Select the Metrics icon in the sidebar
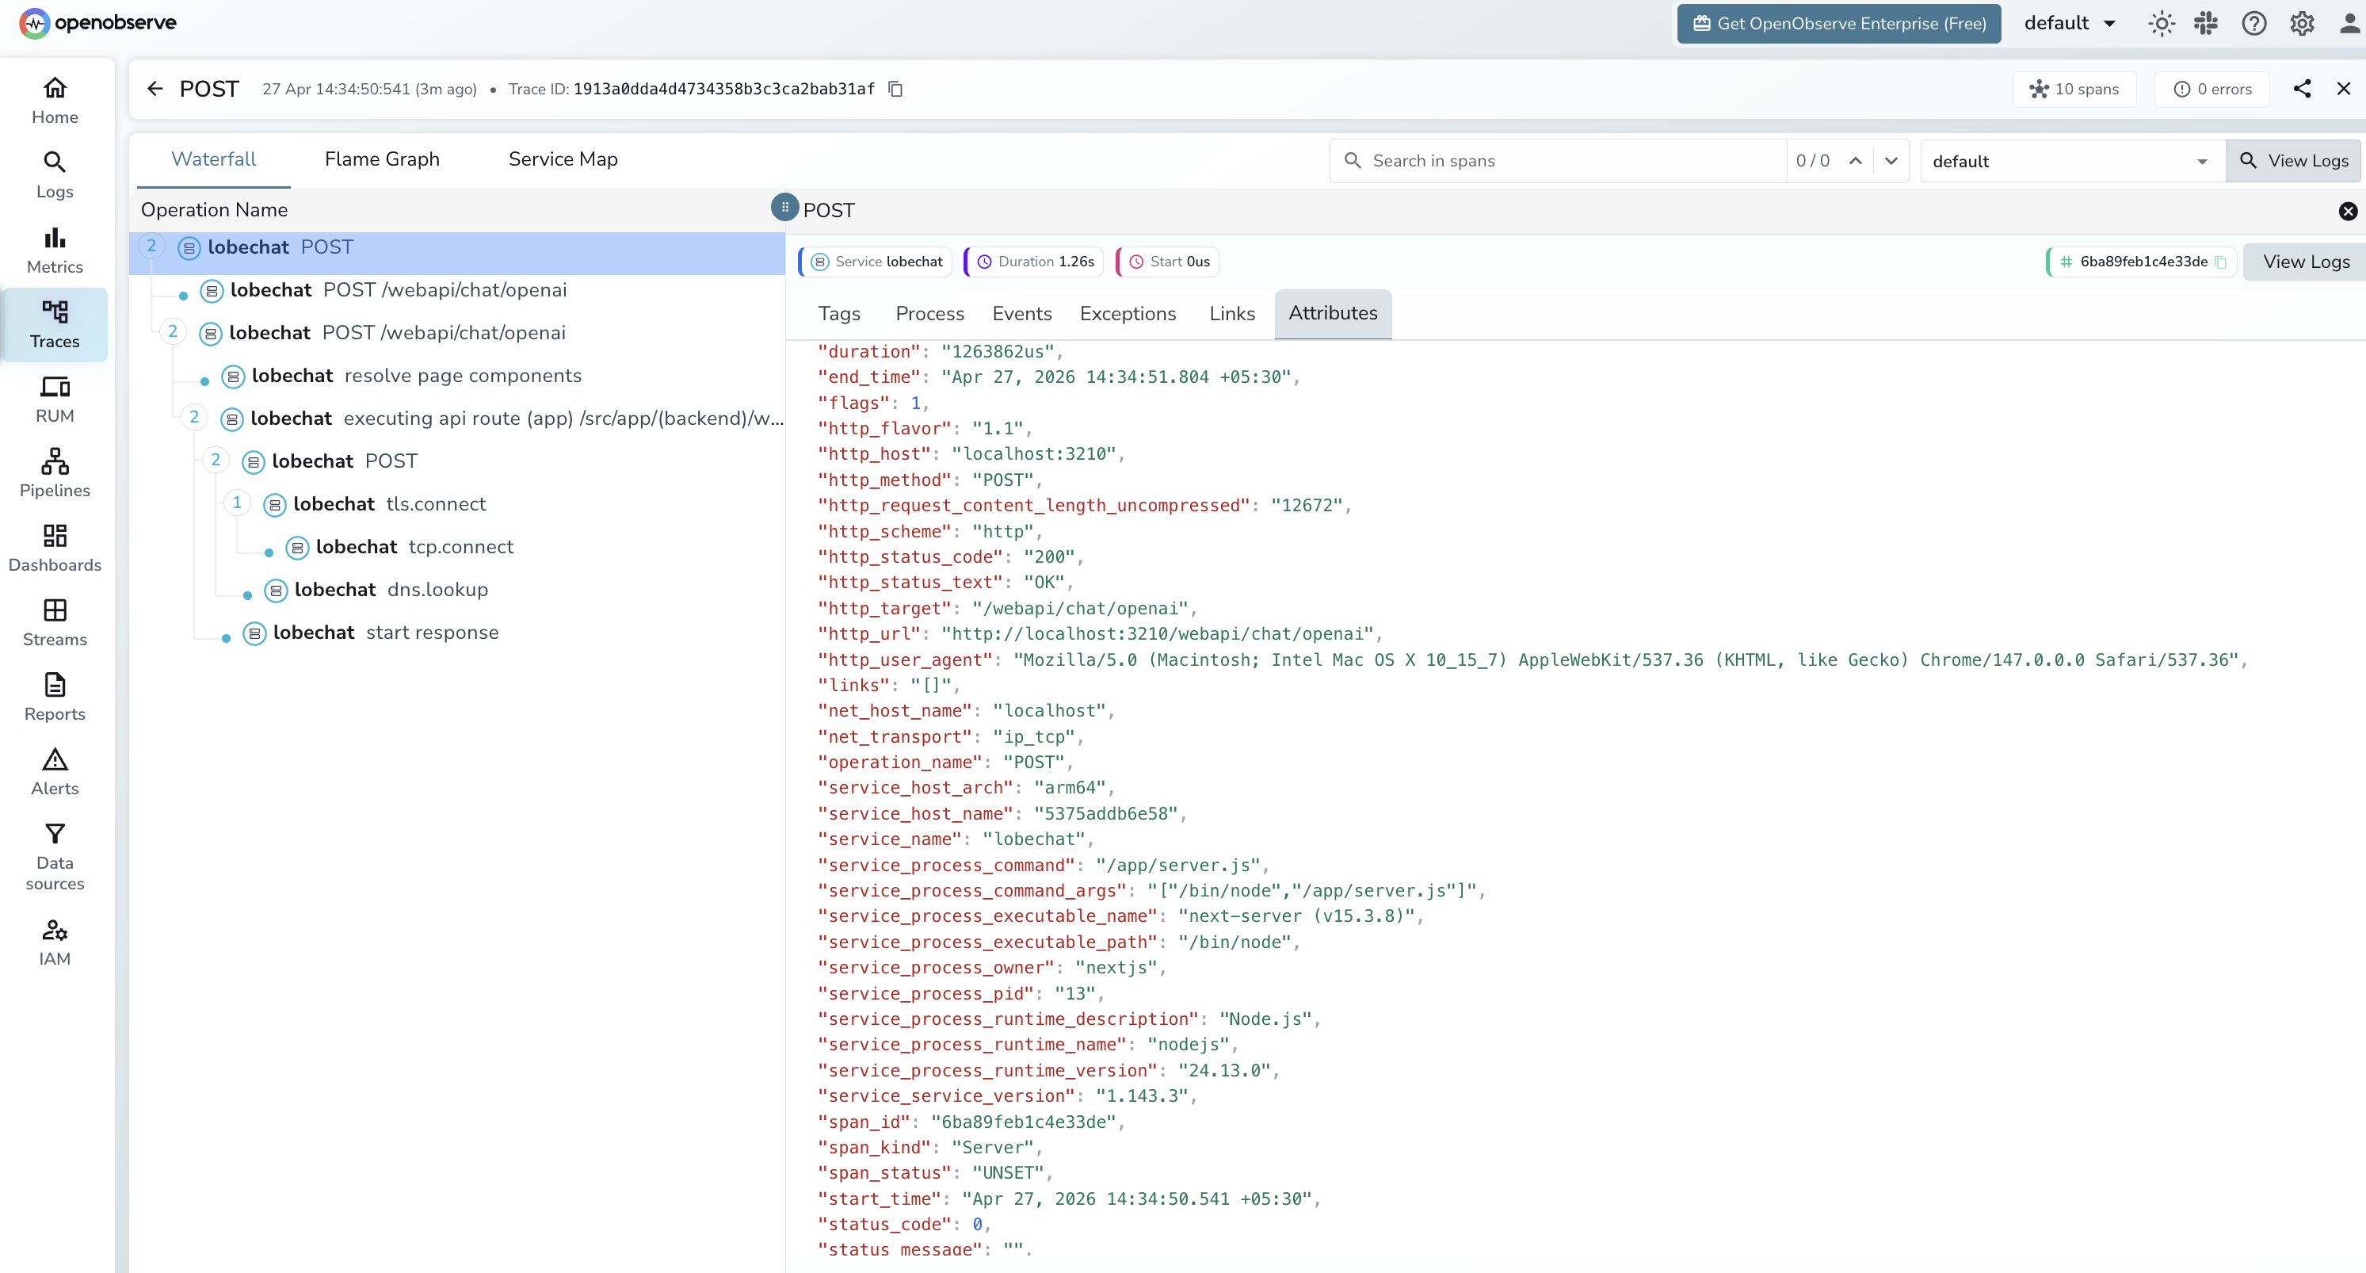Image resolution: width=2366 pixels, height=1273 pixels. coord(54,249)
